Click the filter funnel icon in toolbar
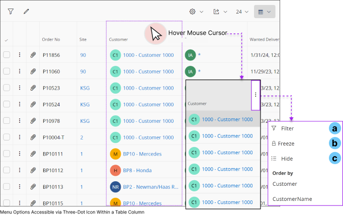The width and height of the screenshot is (343, 215). point(11,12)
